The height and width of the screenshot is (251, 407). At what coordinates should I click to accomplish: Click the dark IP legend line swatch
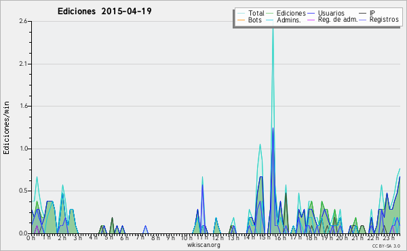click(x=363, y=14)
